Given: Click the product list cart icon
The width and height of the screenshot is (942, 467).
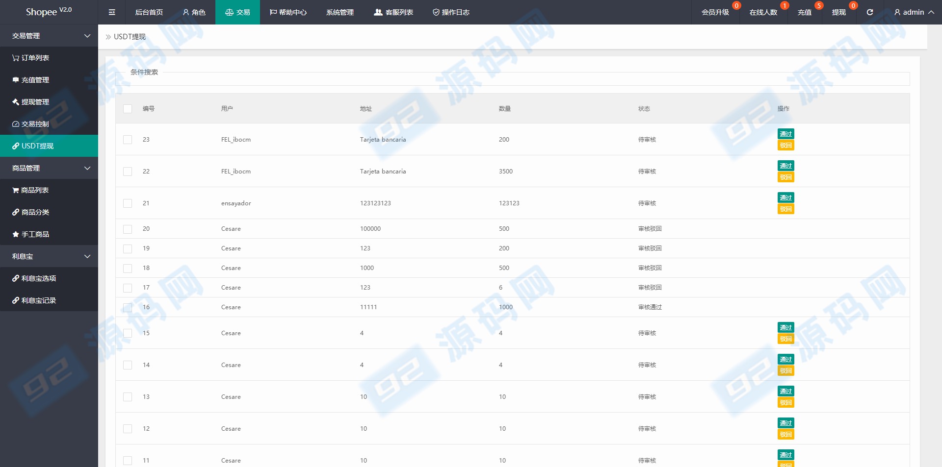Looking at the screenshot, I should pos(16,190).
